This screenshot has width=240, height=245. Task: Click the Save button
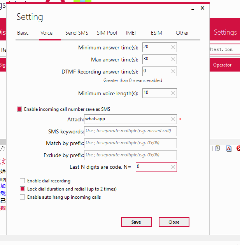[x=136, y=222]
